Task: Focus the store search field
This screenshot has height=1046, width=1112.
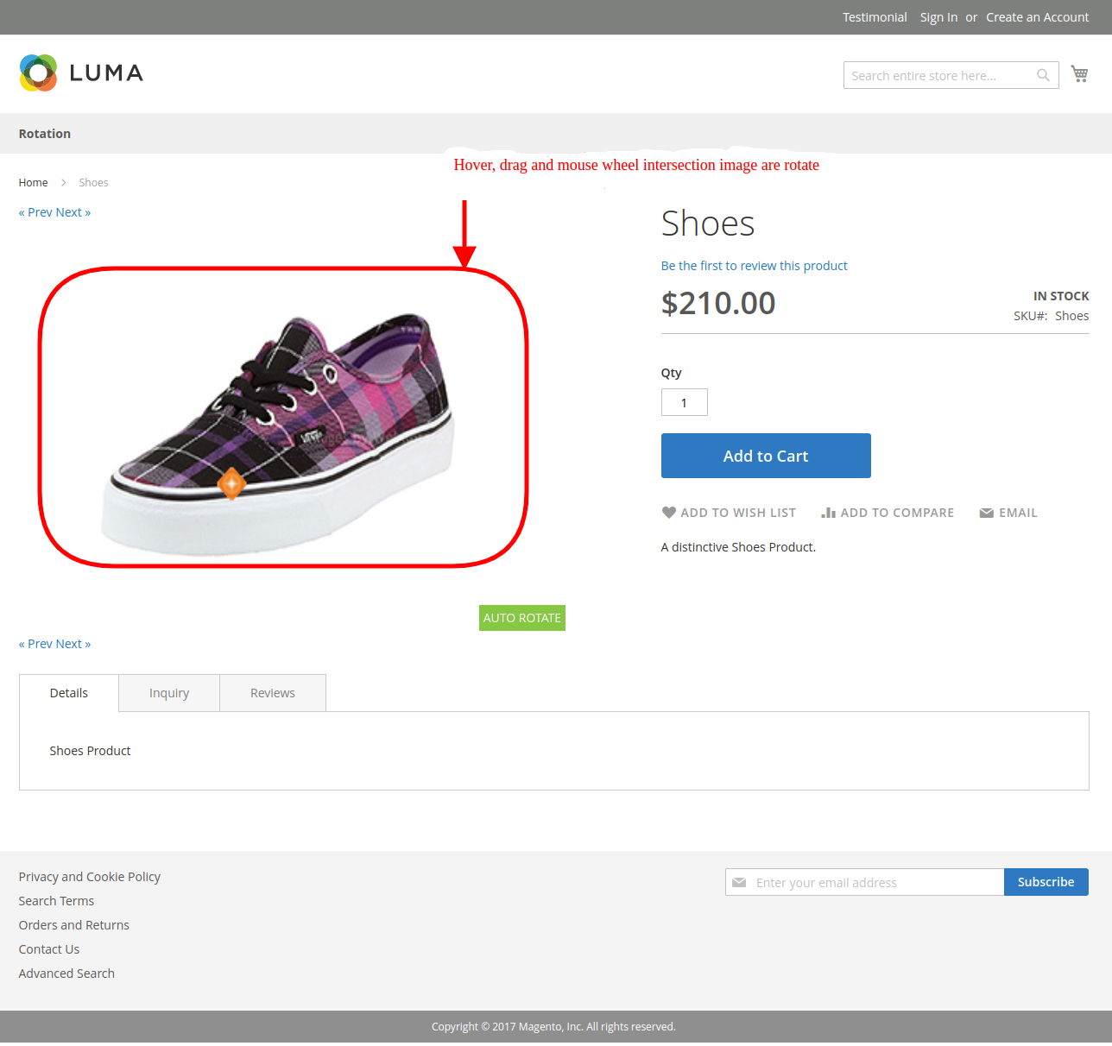Action: pos(939,76)
